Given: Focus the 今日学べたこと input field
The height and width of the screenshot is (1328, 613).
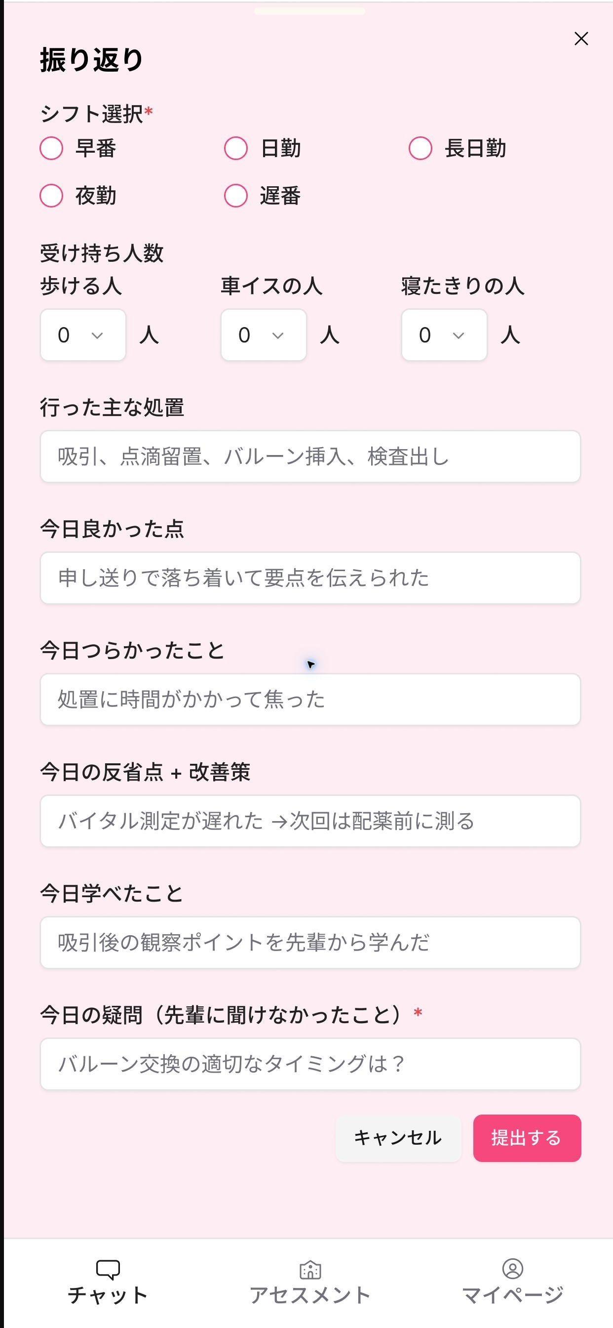Looking at the screenshot, I should pyautogui.click(x=310, y=942).
